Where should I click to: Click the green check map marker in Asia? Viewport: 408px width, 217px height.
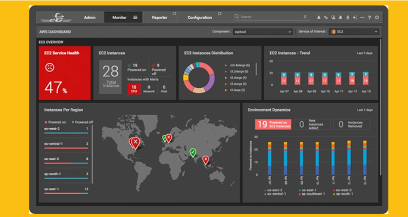193,152
